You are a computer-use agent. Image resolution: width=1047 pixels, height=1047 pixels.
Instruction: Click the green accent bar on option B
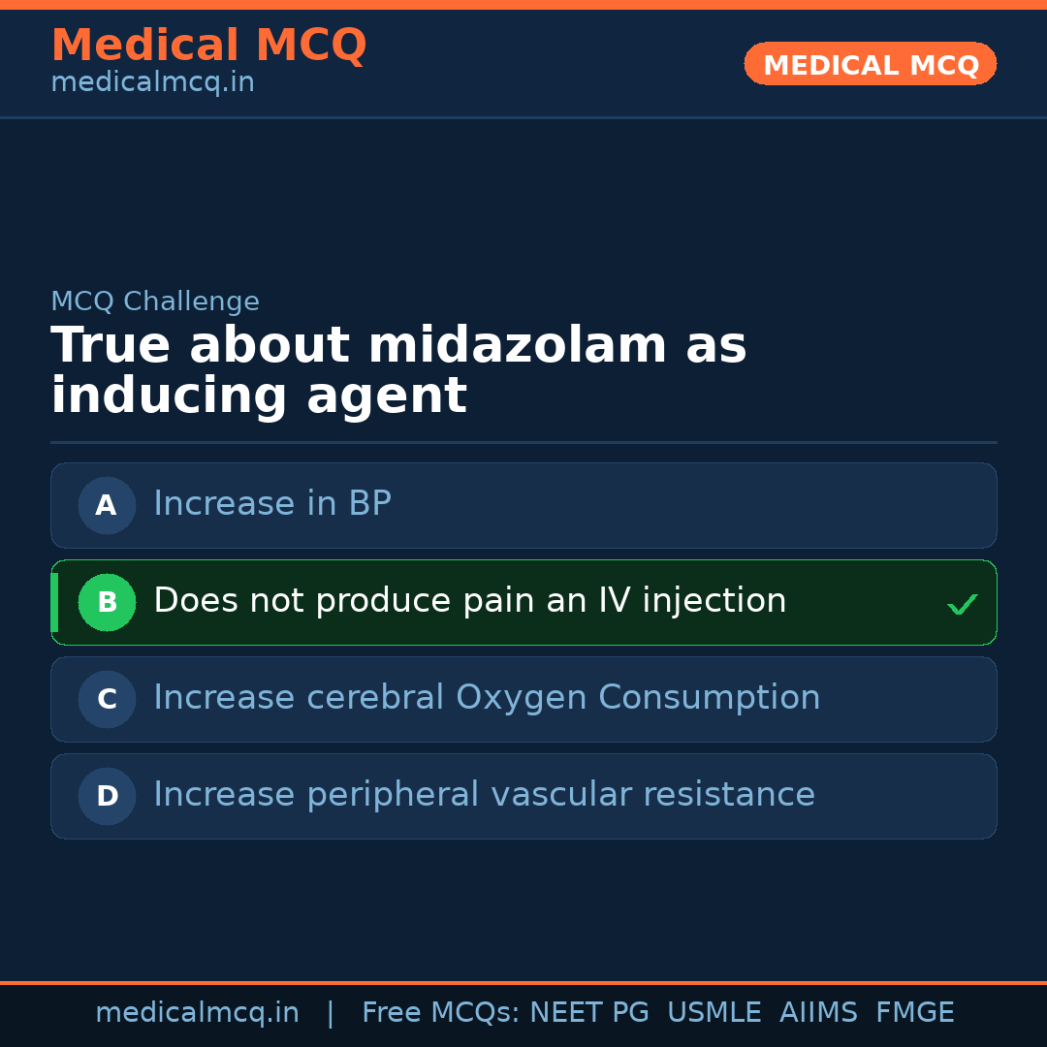(x=54, y=602)
